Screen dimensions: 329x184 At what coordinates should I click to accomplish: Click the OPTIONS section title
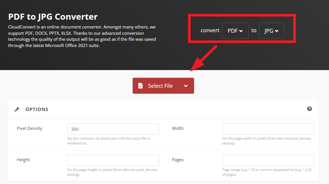37,109
